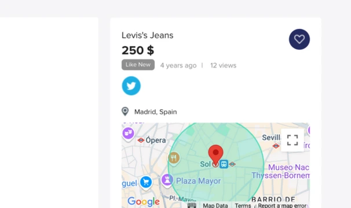Open keyboard shortcuts icon on map

tap(192, 205)
